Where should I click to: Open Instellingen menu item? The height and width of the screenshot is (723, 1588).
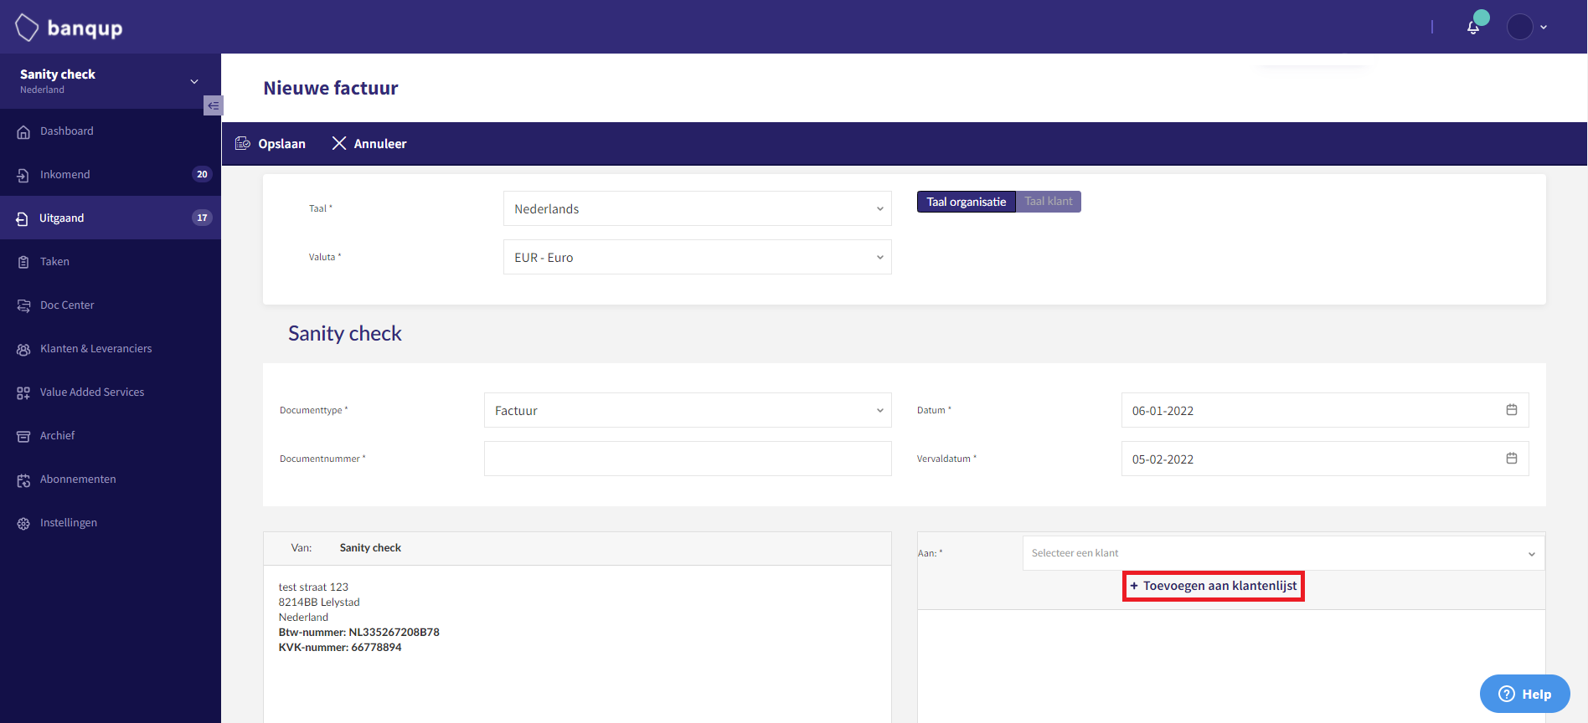[x=111, y=523]
